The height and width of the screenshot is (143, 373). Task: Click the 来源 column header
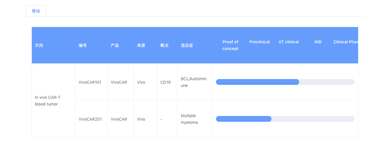point(141,45)
